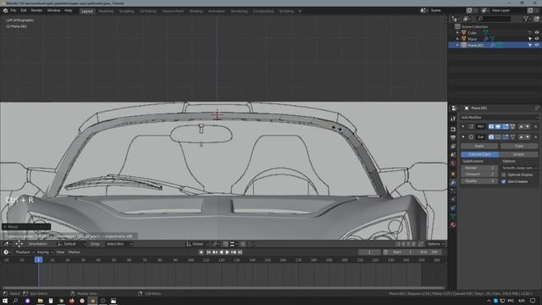The width and height of the screenshot is (542, 305).
Task: Toggle render visibility of Mirror modifier
Action: (x=491, y=126)
